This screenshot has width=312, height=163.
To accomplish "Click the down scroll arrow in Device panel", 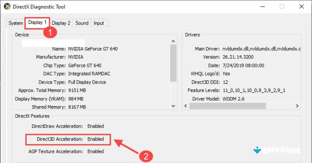I will pyautogui.click(x=173, y=106).
